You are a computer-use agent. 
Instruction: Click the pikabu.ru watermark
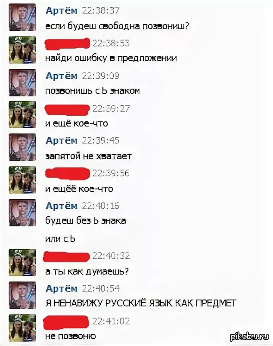tap(249, 337)
